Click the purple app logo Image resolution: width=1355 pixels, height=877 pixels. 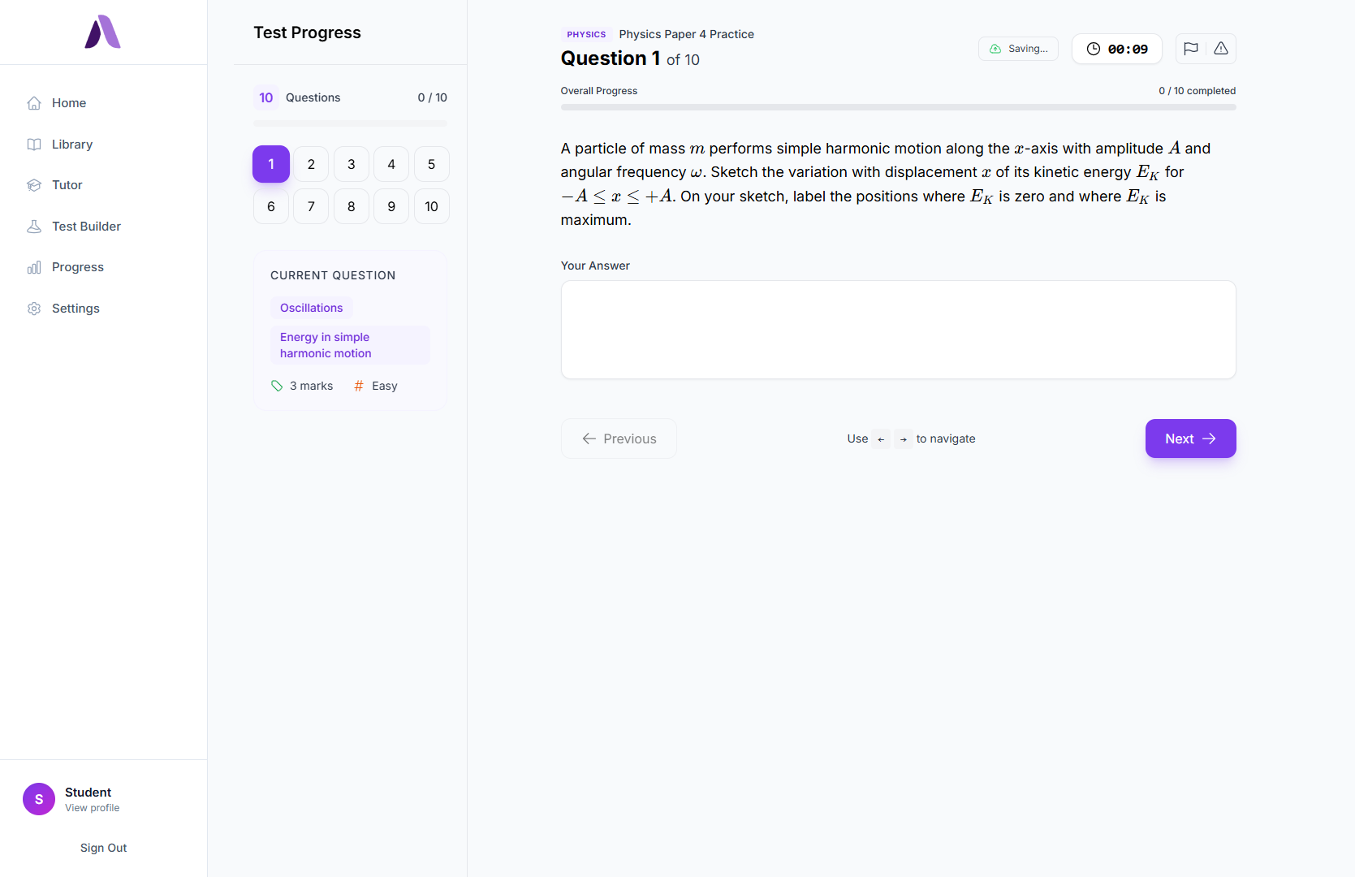(103, 32)
